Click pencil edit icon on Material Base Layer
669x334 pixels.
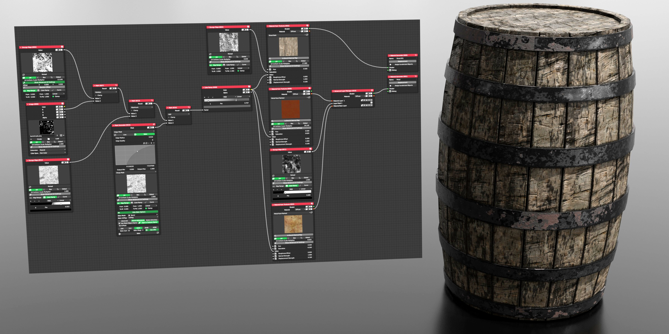click(362, 105)
